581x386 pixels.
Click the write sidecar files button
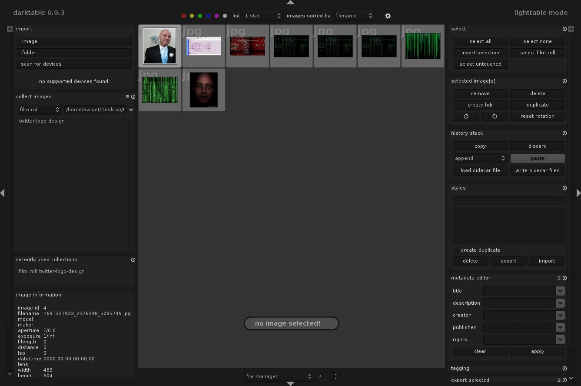click(x=538, y=170)
